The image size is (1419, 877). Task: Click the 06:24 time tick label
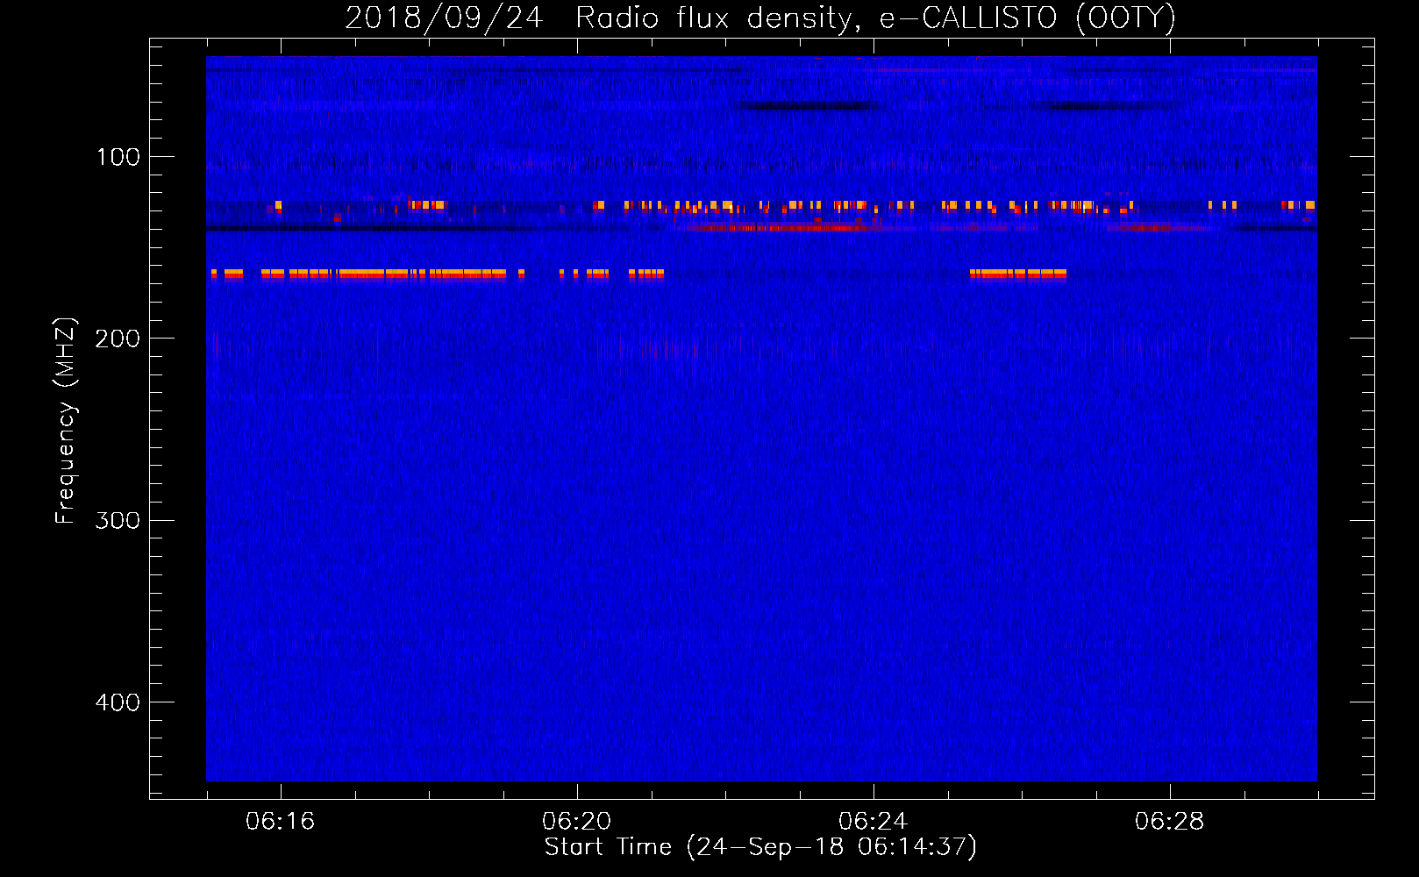tap(873, 822)
